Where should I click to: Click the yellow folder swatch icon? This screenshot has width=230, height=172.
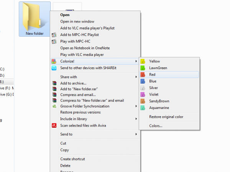[x=143, y=61]
